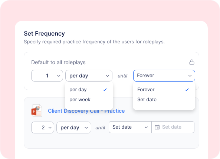Viewport: 220px width, 159px height.
Task: Click the Set date input field
Action: (173, 127)
